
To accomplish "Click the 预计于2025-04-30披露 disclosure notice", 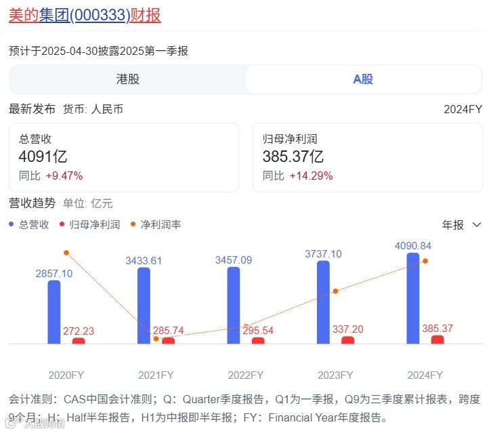I will tap(98, 51).
